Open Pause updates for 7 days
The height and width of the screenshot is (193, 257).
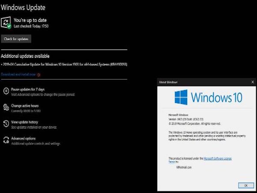click(x=28, y=90)
